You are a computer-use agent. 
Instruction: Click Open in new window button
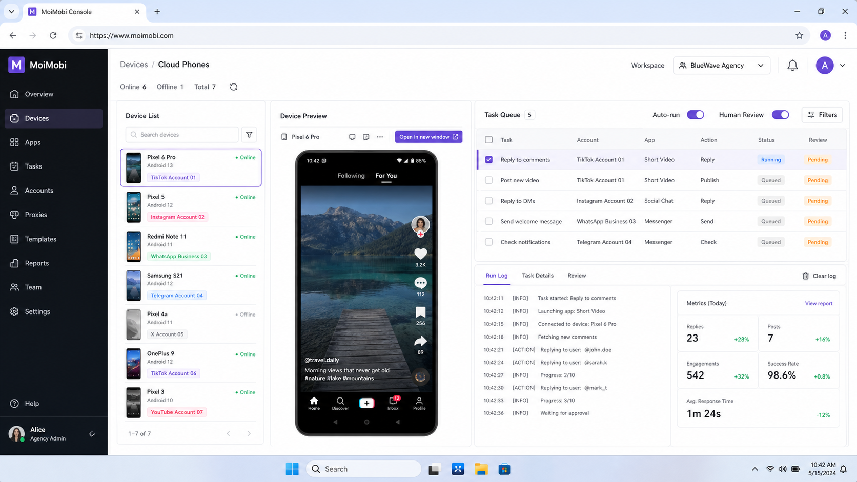coord(428,137)
